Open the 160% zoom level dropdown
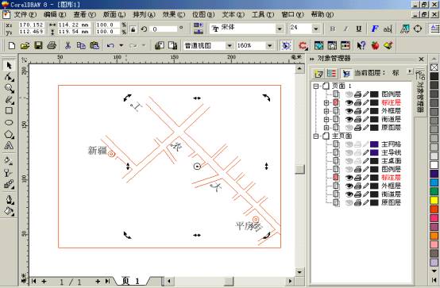Image resolution: width=440 pixels, height=288 pixels. coord(270,45)
